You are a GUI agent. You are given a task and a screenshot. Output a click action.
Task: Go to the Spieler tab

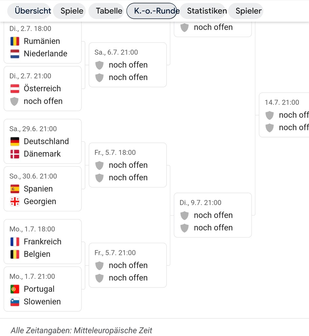[249, 11]
